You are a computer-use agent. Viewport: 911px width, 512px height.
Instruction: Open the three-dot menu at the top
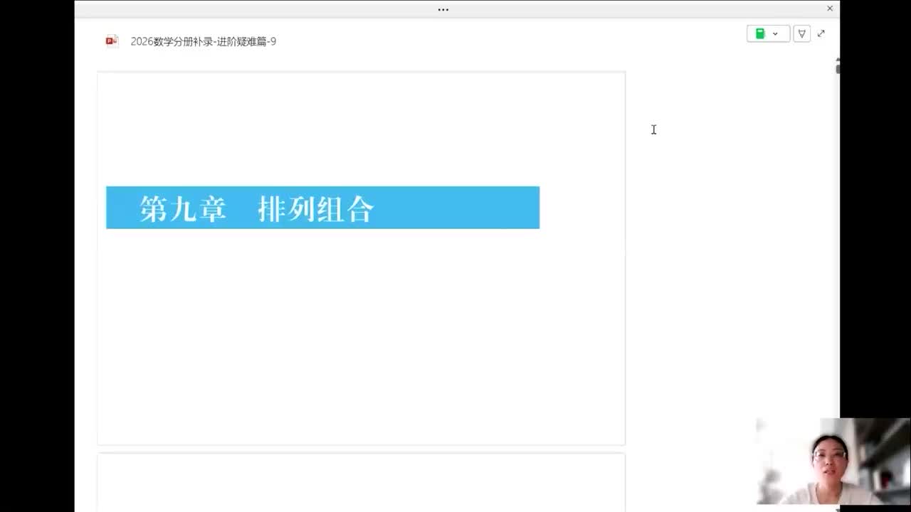(443, 10)
